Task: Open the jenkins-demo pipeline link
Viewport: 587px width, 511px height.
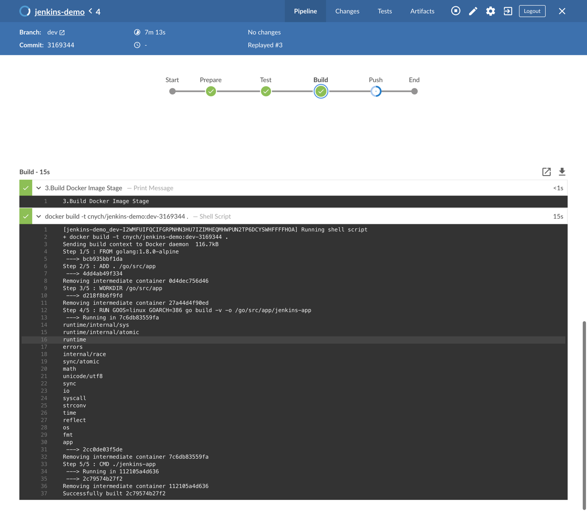Action: tap(60, 12)
